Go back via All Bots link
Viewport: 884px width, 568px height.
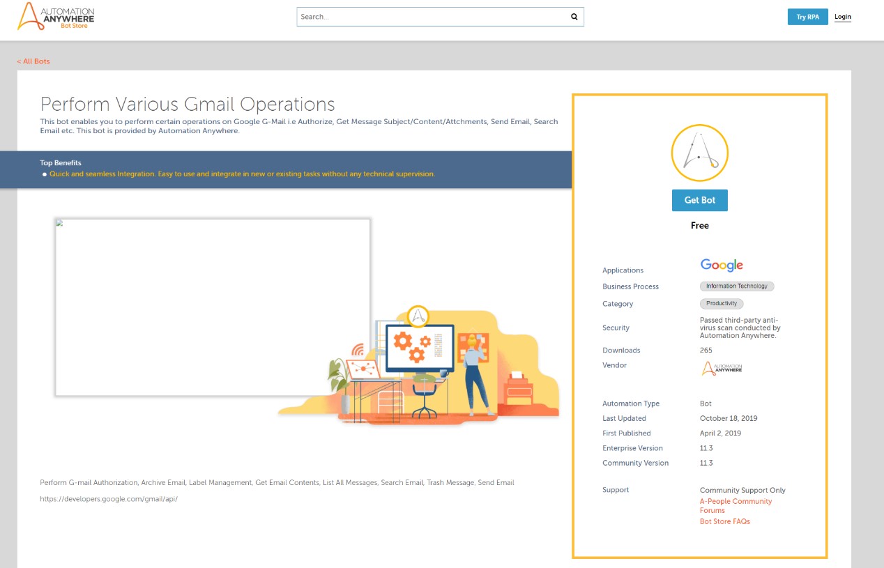(x=33, y=61)
